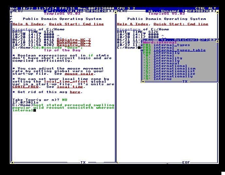The height and width of the screenshot is (175, 225).
Task: Click right window horizontal scroll thumb
Action: (x=118, y=163)
